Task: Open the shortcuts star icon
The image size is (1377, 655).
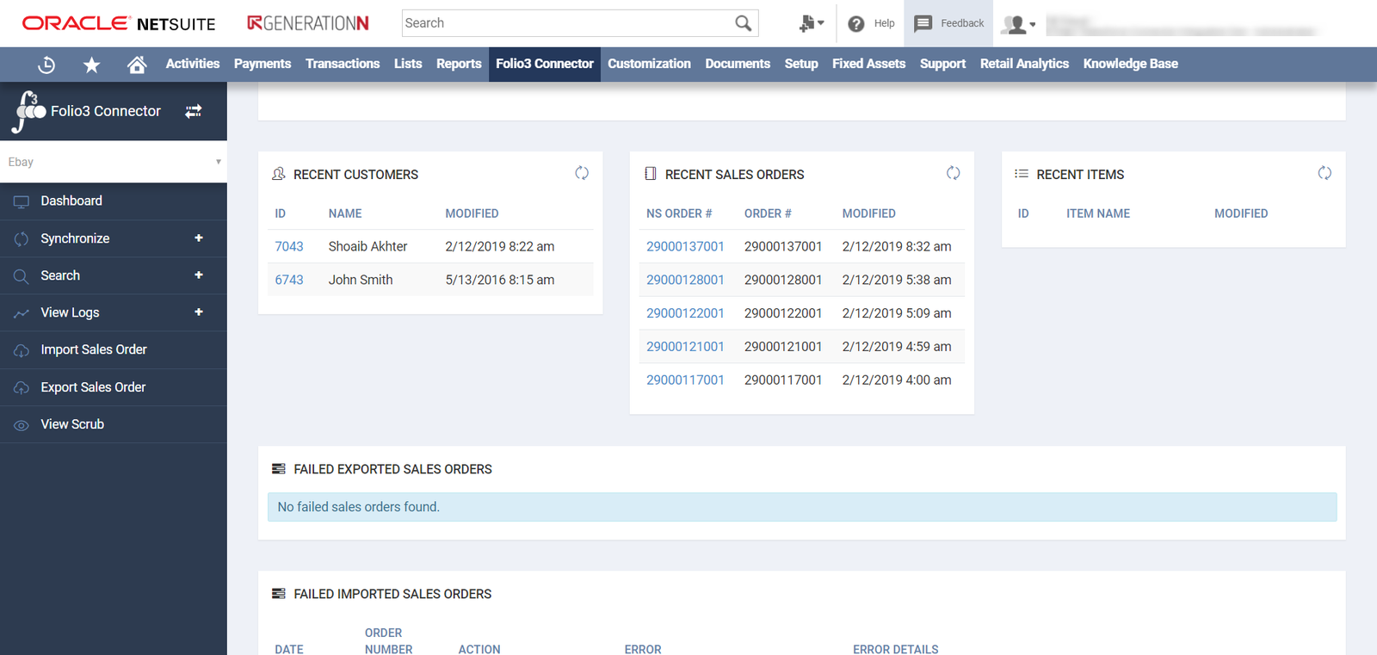Action: (x=92, y=65)
